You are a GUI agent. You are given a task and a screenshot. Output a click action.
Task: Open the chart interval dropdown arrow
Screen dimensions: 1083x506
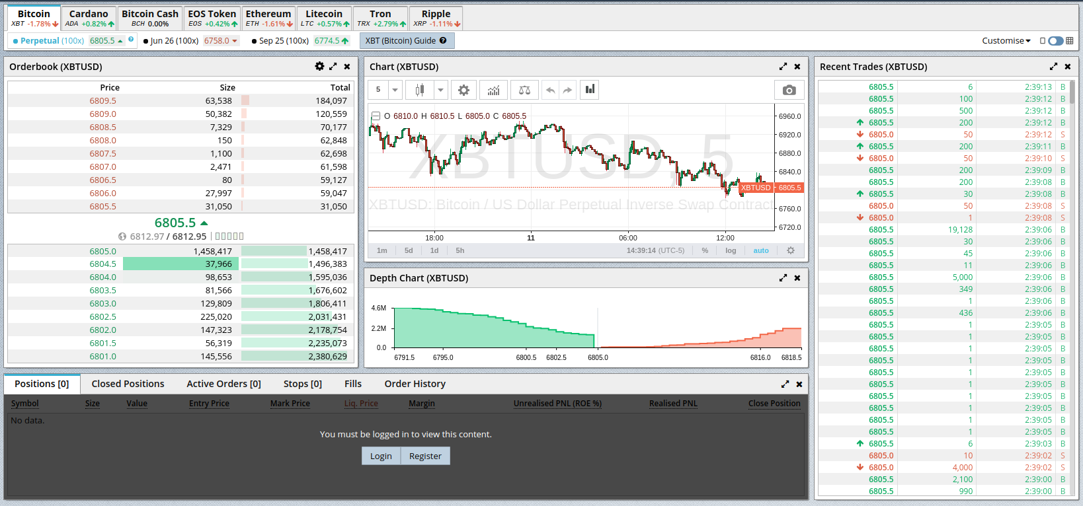[x=395, y=90]
